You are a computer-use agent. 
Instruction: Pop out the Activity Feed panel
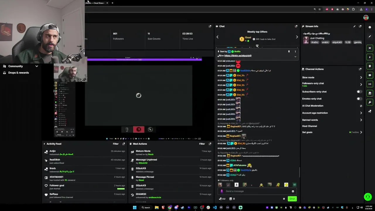click(124, 144)
